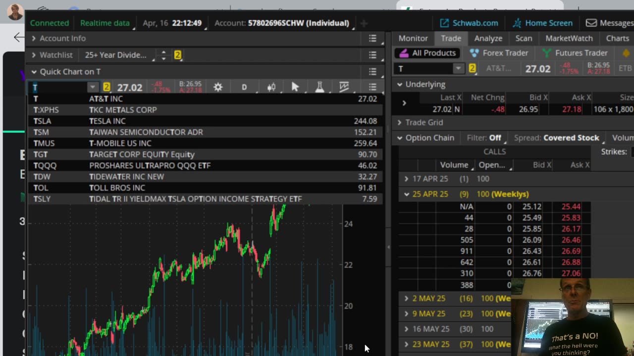Expand the 2 MAY 25 expiration
Screen dimensions: 634x356
click(x=407, y=299)
